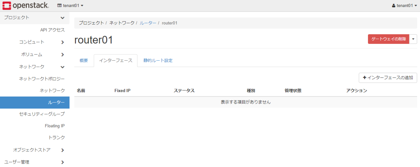Select the インターフェース tab

pyautogui.click(x=115, y=61)
